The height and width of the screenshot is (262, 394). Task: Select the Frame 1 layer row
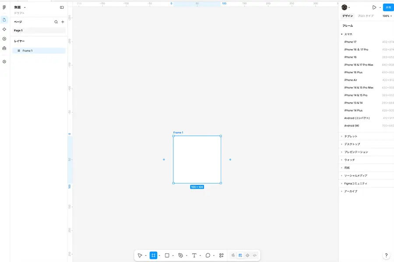[39, 51]
